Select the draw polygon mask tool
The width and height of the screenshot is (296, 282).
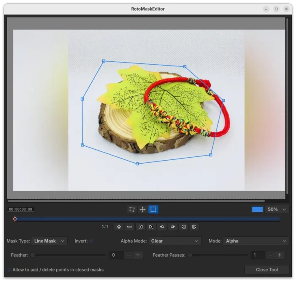coord(132,209)
